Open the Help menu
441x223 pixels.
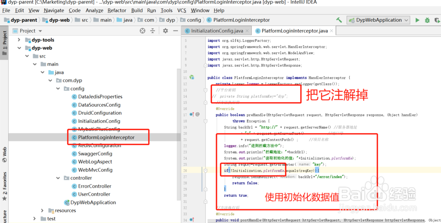[219, 11]
